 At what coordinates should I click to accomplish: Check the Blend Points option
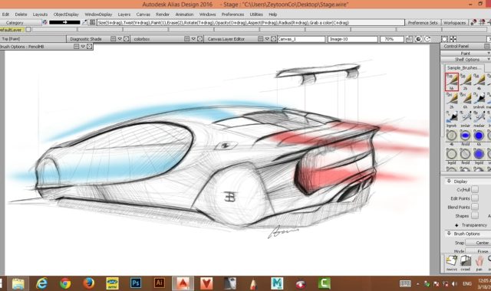tap(475, 207)
